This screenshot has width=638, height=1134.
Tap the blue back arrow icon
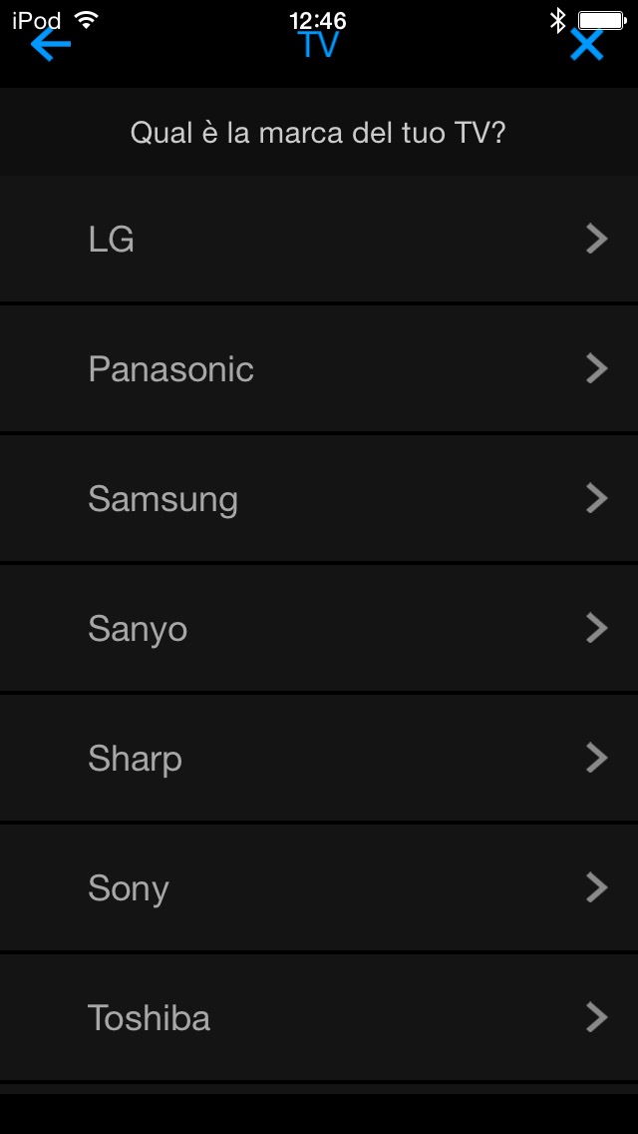coord(50,44)
